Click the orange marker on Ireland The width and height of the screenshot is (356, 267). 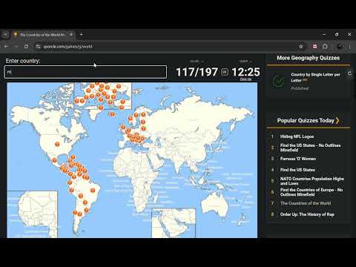pyautogui.click(x=122, y=128)
